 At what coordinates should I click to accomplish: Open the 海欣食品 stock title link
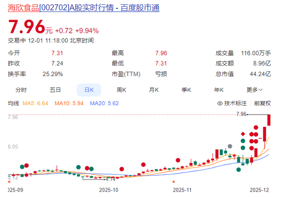(x=83, y=8)
